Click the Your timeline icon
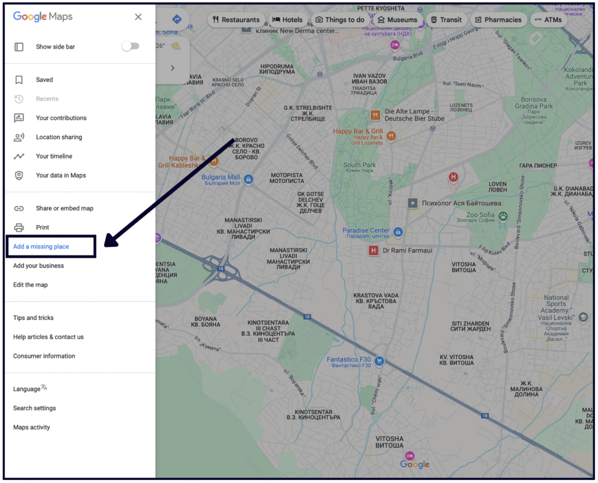 (x=19, y=156)
